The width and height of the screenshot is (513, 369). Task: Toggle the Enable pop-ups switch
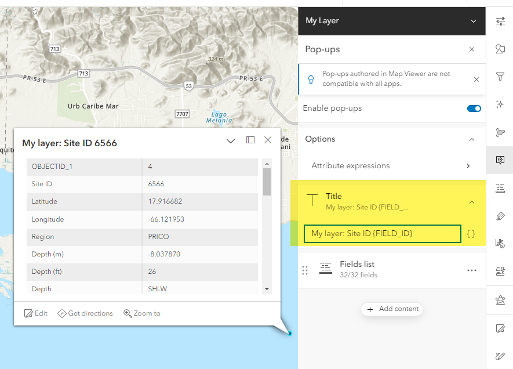(474, 108)
